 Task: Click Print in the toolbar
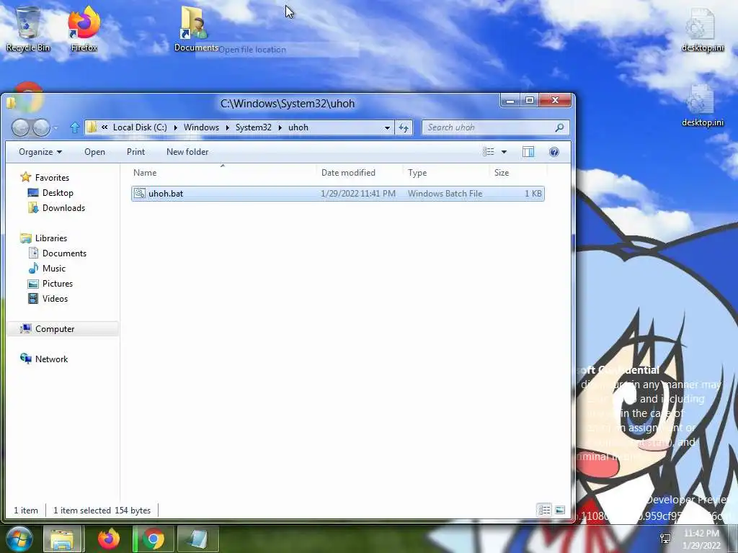(x=135, y=151)
